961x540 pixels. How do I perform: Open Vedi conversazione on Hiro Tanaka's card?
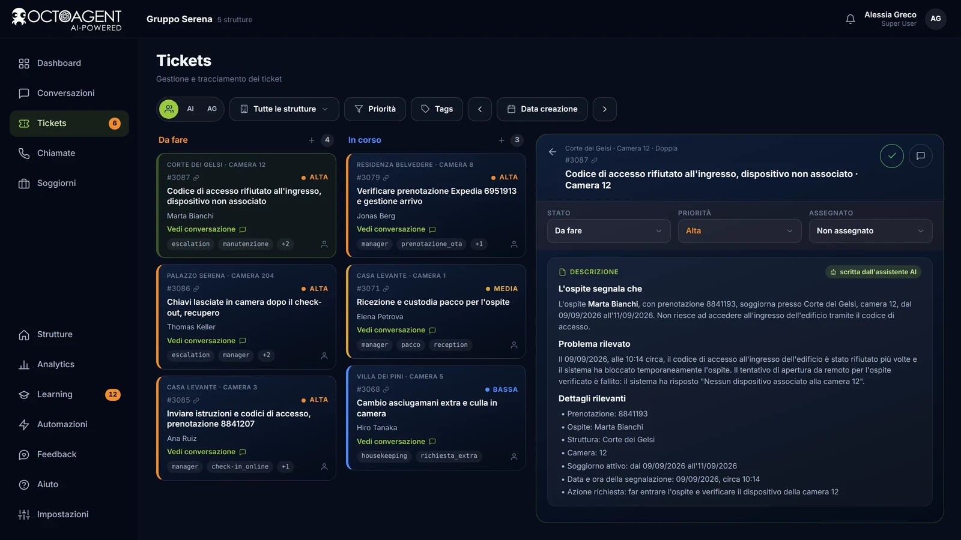click(396, 442)
